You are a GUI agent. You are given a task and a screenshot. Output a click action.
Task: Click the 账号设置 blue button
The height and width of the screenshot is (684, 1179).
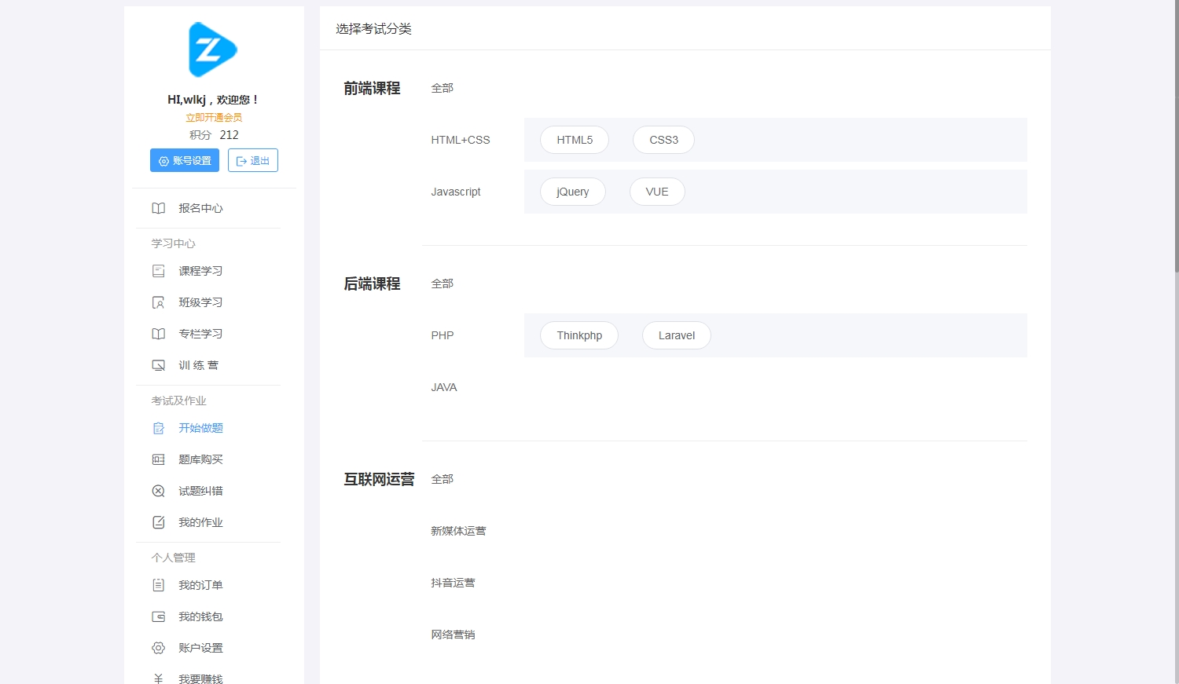click(x=185, y=160)
